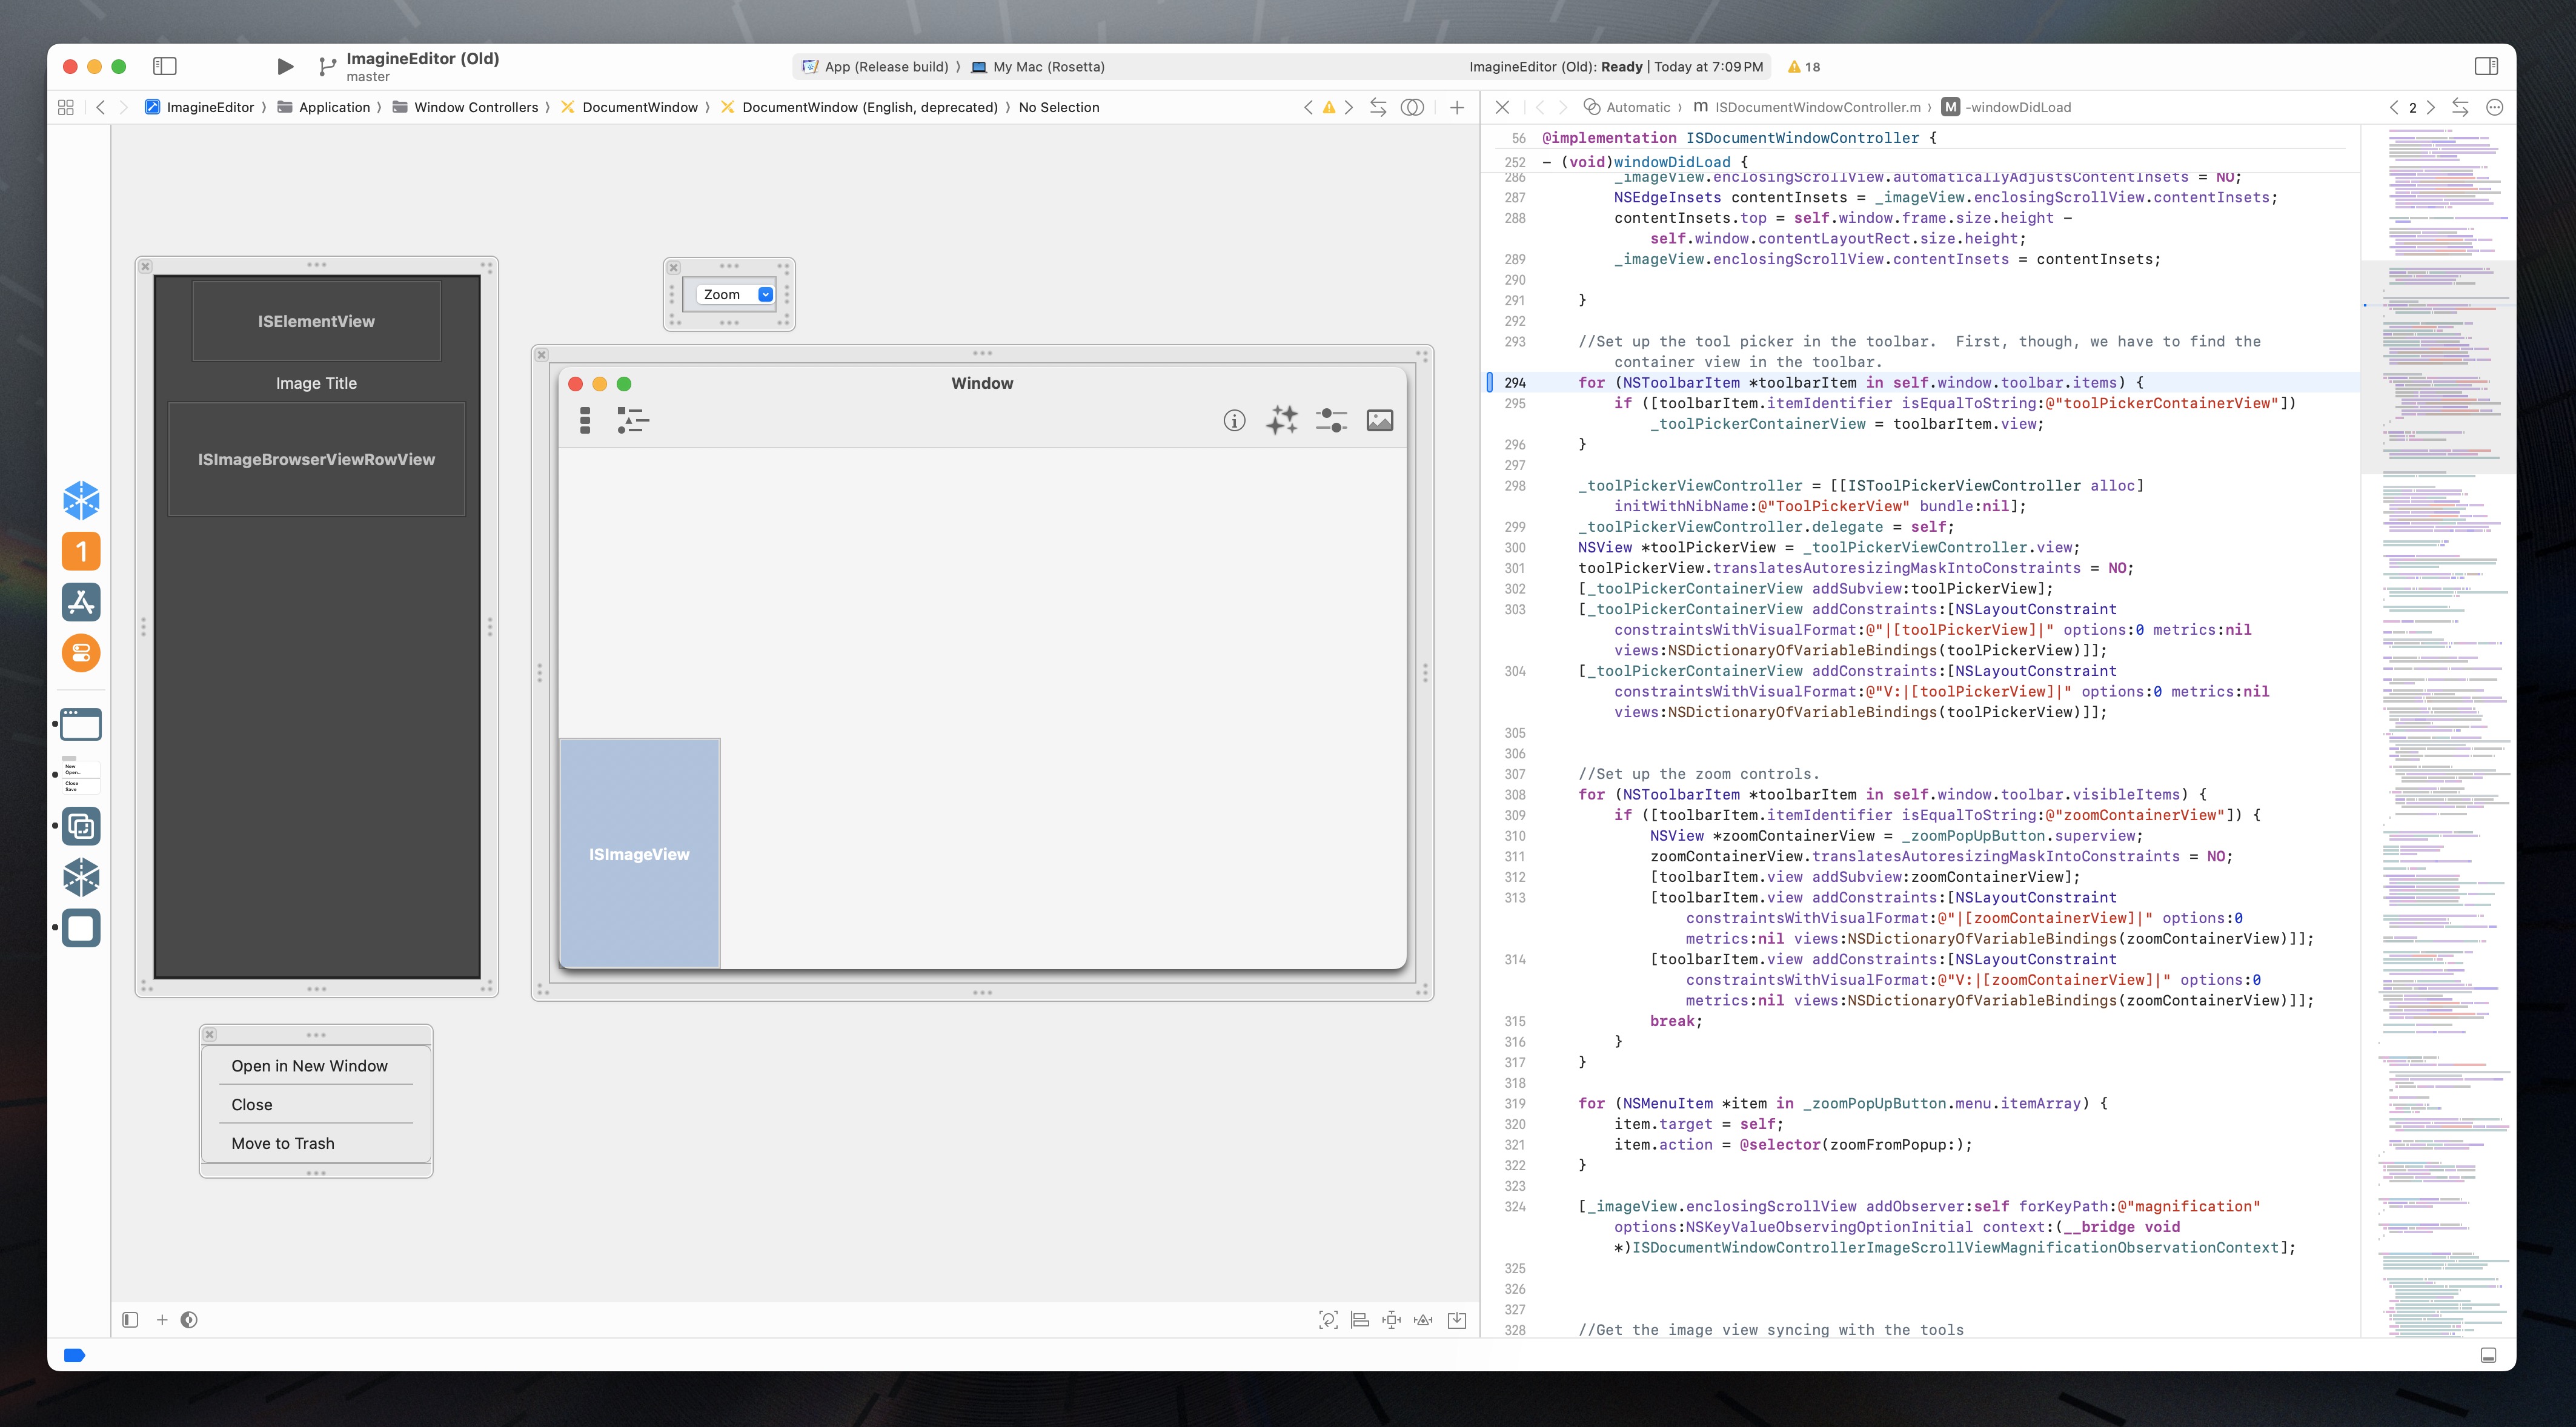Toggle the navigator sidebar panel
The height and width of the screenshot is (1427, 2576).
click(x=165, y=66)
